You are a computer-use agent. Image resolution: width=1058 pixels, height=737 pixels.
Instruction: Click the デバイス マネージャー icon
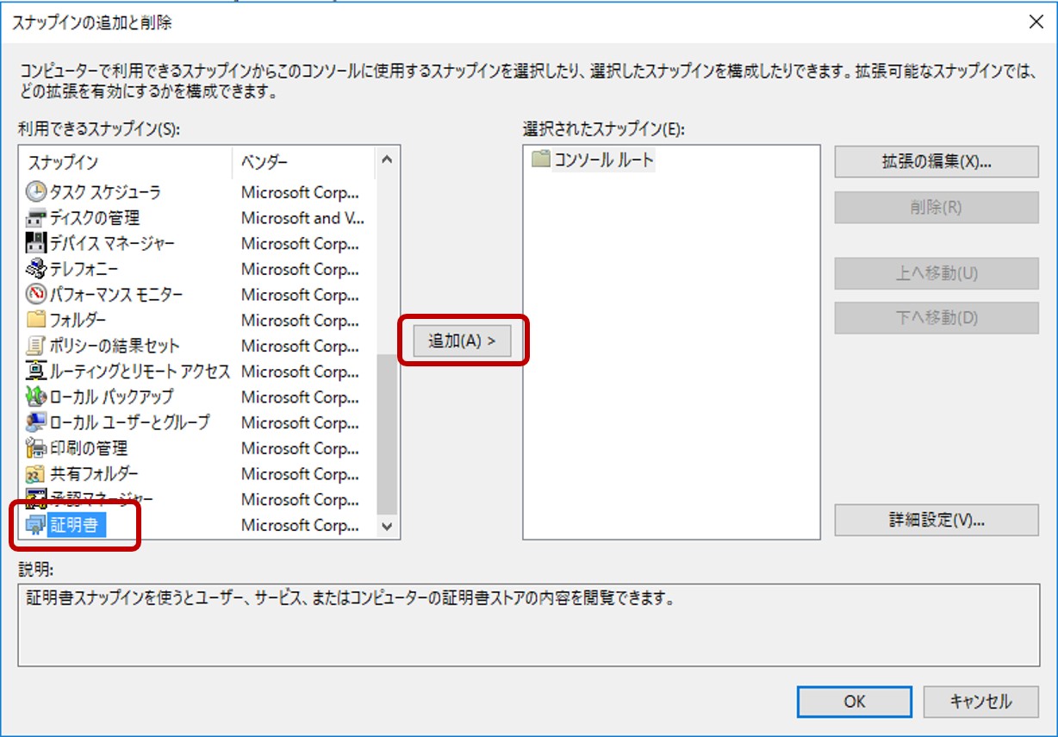click(36, 244)
